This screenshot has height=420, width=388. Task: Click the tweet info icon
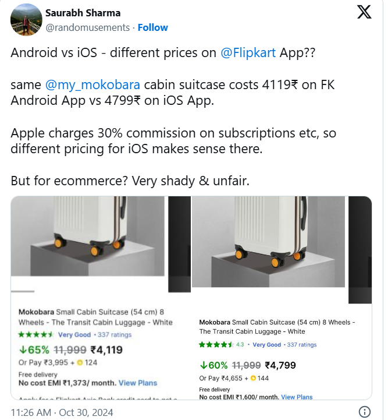364,412
